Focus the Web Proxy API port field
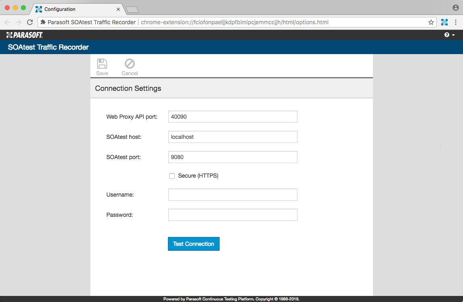This screenshot has height=302, width=463. coord(233,117)
